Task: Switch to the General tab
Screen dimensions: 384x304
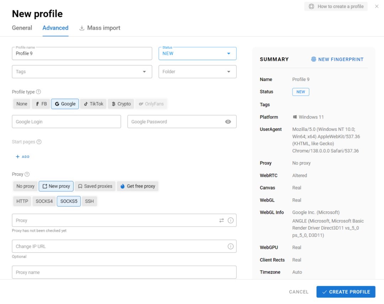Action: click(x=22, y=28)
